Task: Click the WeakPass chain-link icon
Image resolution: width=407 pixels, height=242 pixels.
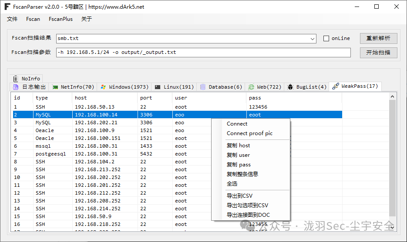Action: pos(335,86)
